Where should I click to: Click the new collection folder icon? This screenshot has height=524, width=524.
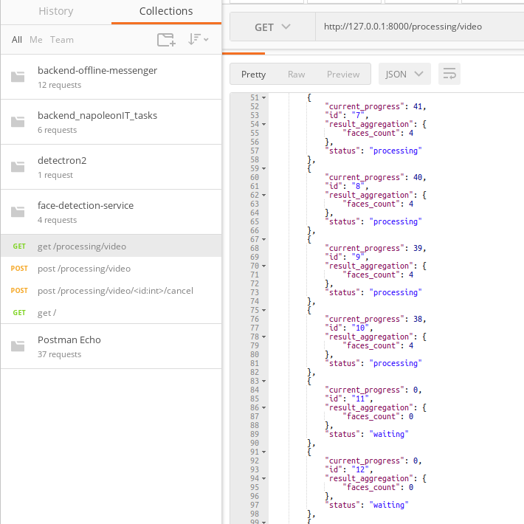pyautogui.click(x=166, y=40)
